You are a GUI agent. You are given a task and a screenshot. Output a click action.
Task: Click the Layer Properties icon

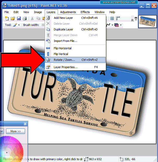pyautogui.click(x=48, y=67)
